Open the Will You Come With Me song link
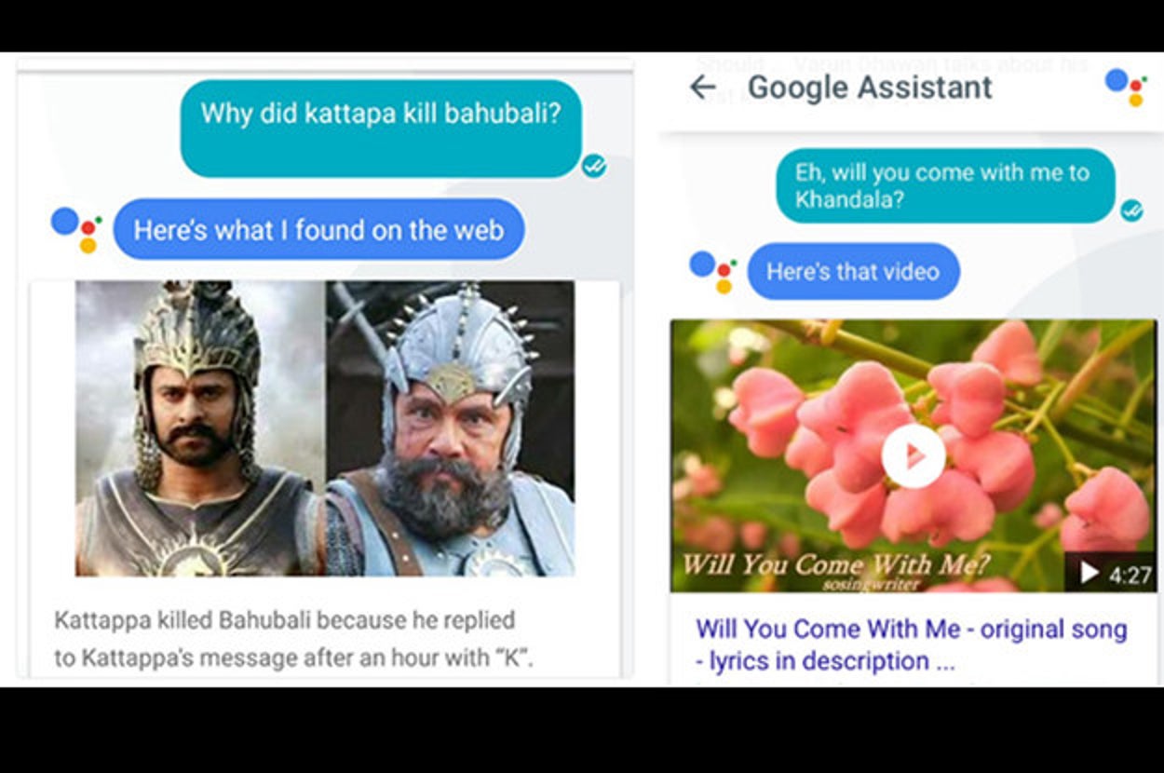Viewport: 1164px width, 773px height. pos(912,644)
